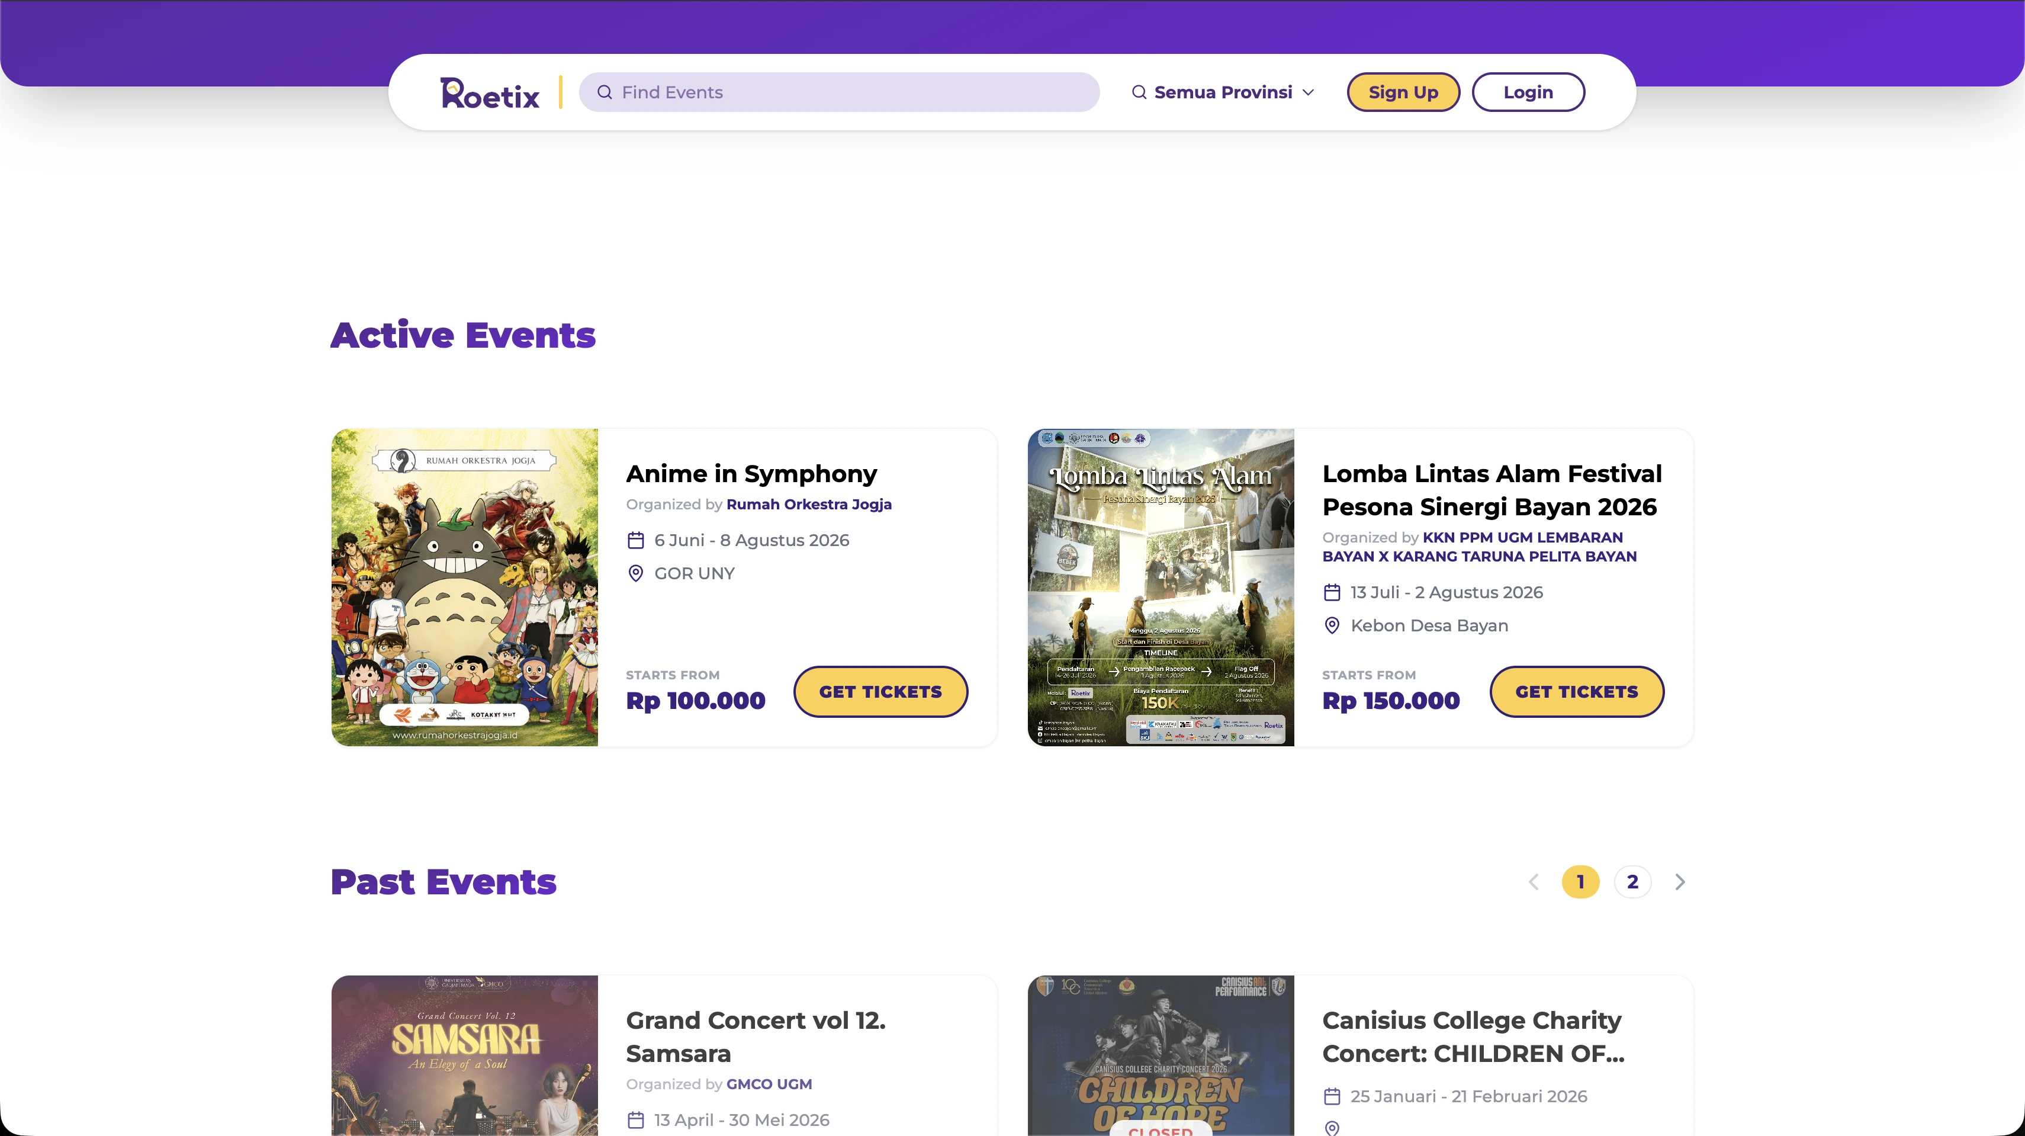Go to previous Past Events page arrow
Screen dimensions: 2025x1136
click(x=1534, y=882)
